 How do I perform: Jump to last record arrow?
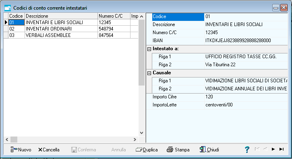pyautogui.click(x=282, y=149)
